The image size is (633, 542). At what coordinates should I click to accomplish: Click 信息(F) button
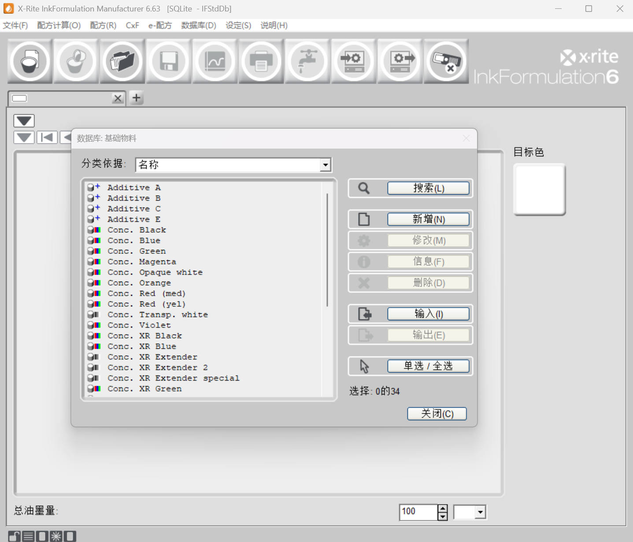coord(428,262)
